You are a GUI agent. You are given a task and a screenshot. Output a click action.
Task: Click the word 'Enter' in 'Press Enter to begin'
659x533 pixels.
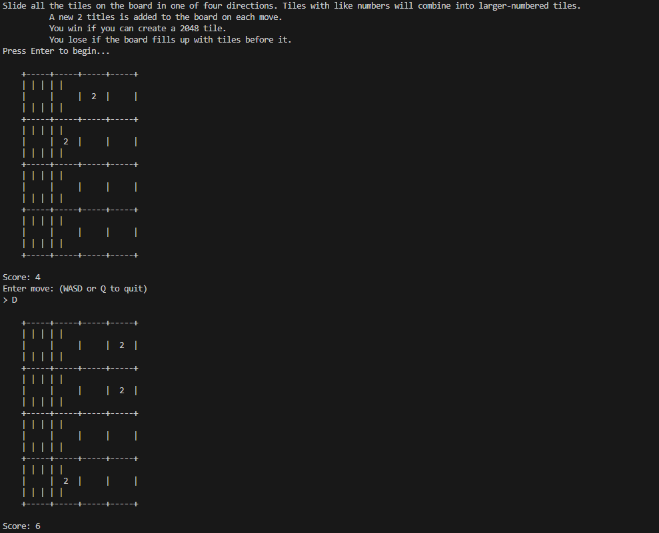(x=43, y=51)
